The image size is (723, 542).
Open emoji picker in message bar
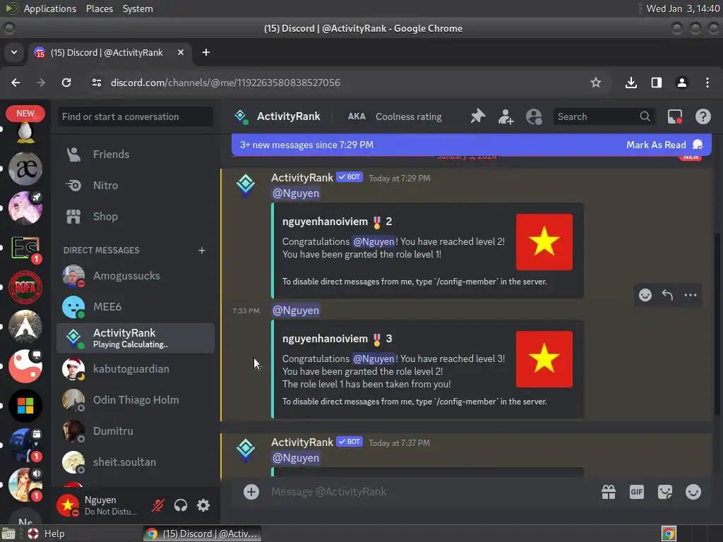click(693, 492)
